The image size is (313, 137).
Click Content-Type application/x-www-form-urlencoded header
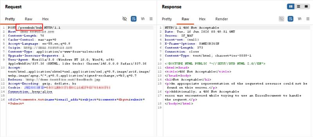click(x=55, y=52)
